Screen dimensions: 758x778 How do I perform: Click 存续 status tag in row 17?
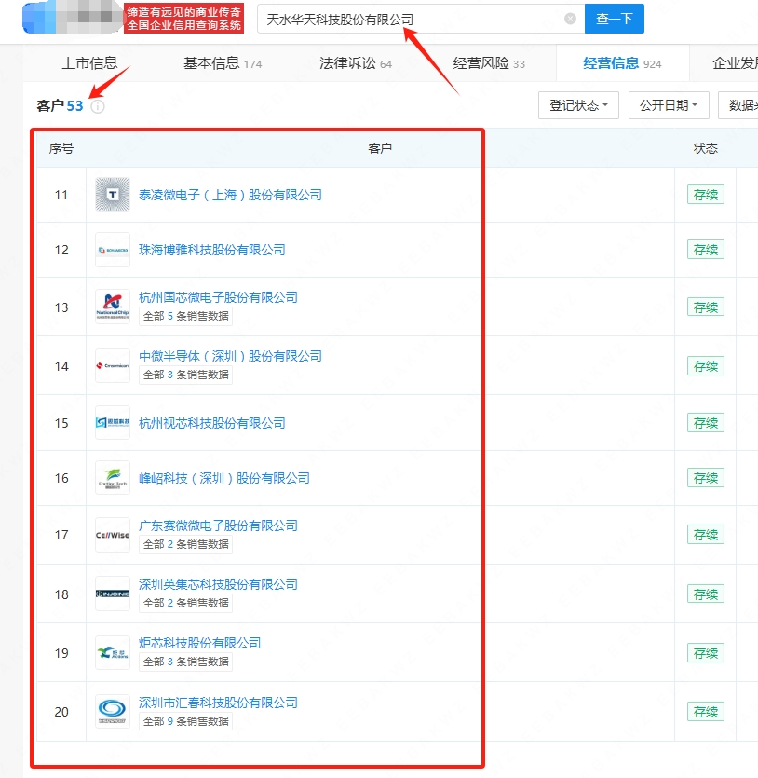coord(706,535)
